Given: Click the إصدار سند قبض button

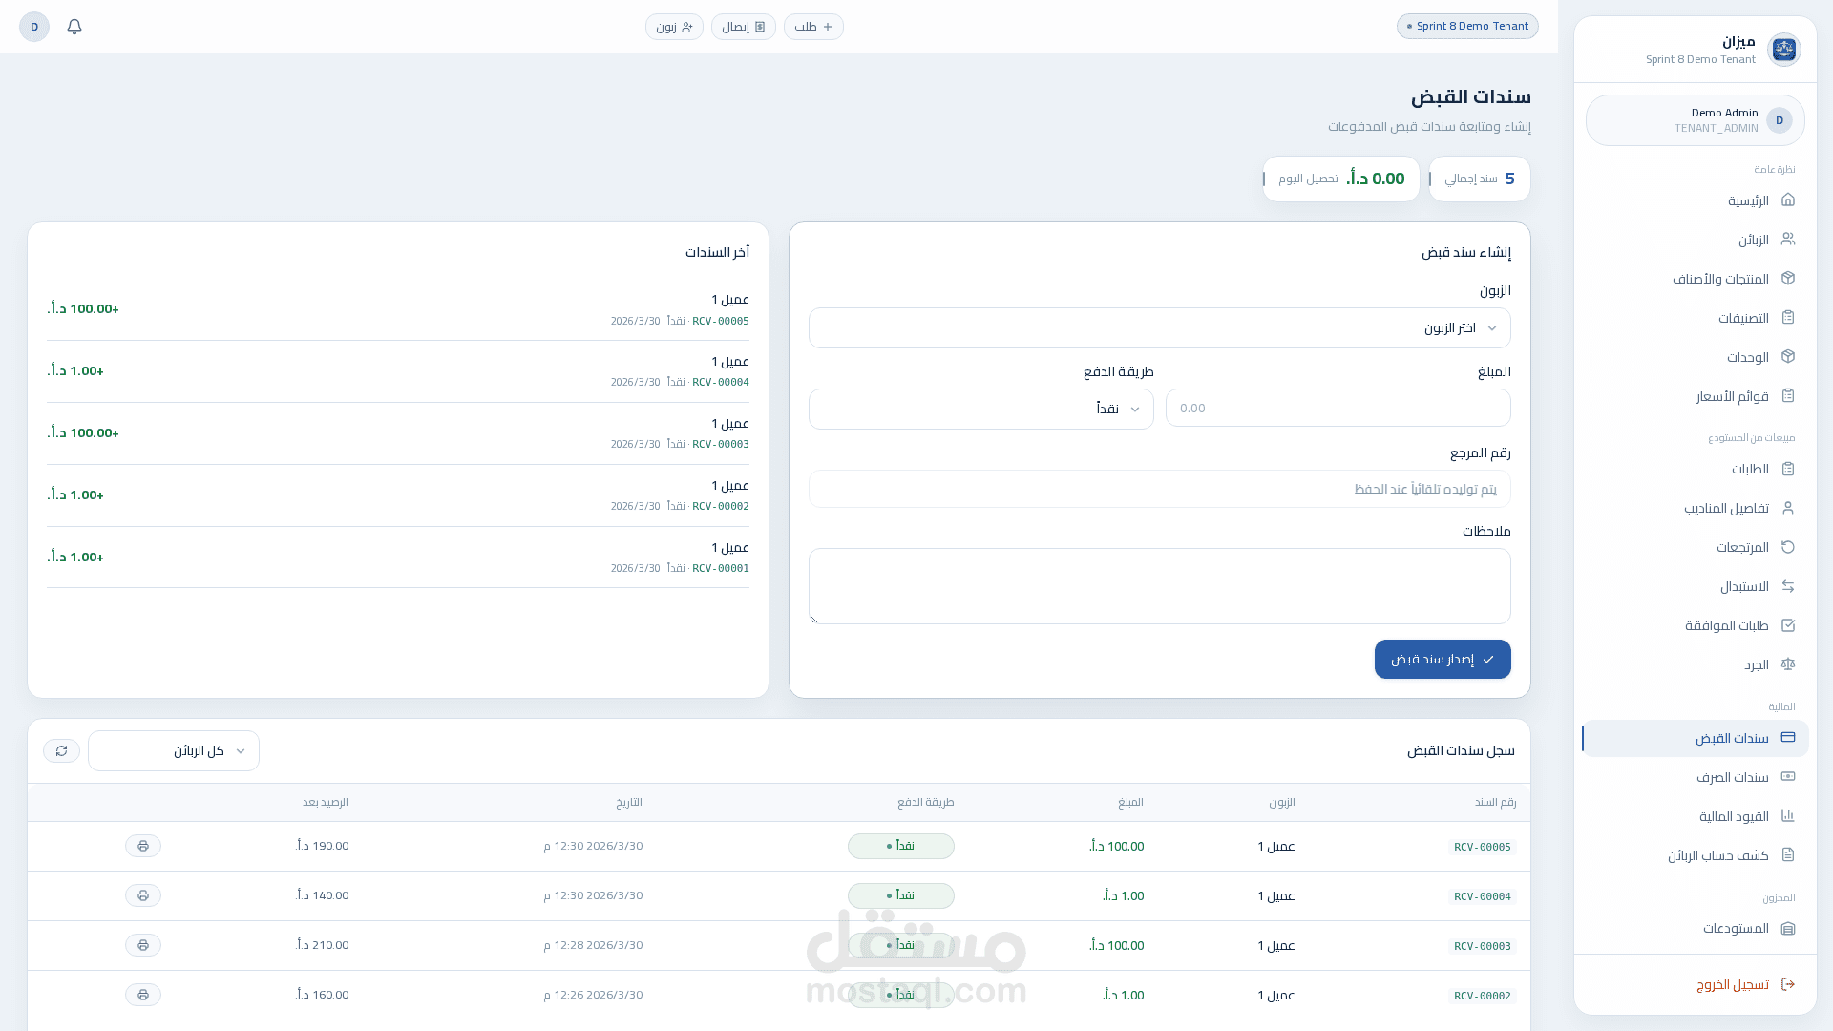Looking at the screenshot, I should 1442,660.
